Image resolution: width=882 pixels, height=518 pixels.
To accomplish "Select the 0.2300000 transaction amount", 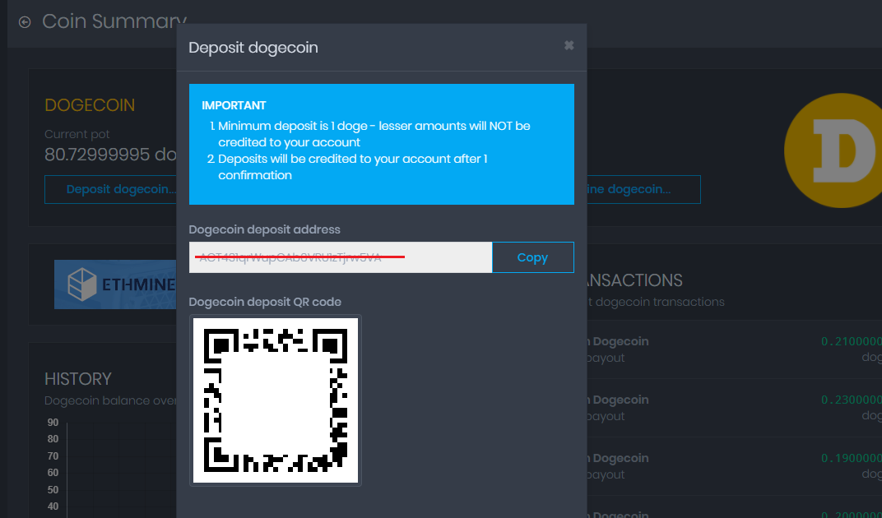I will point(852,400).
